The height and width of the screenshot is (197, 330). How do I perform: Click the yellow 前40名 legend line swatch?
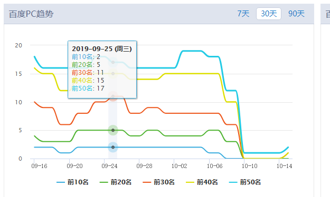click(x=190, y=182)
